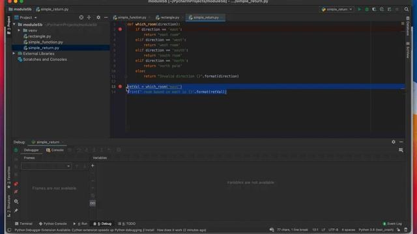Open the TODO tool window
The image size is (417, 234).
pos(126,224)
